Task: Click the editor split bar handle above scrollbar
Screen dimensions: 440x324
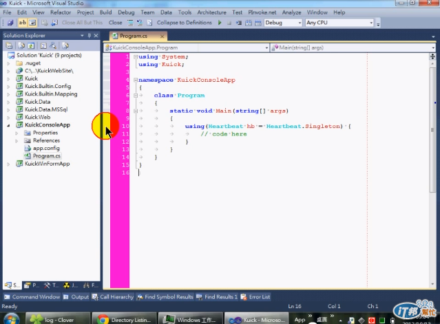Action: coord(432,56)
